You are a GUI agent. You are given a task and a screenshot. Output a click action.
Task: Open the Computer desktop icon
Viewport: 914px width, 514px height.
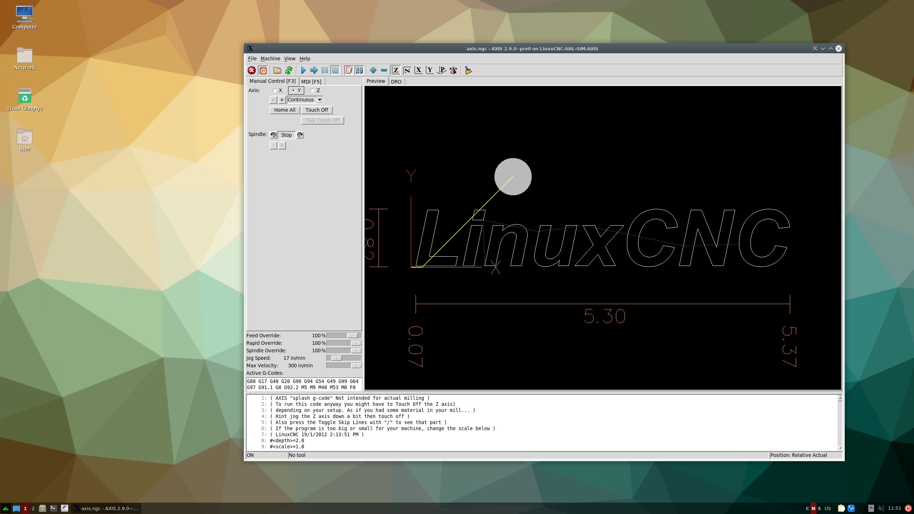point(24,18)
